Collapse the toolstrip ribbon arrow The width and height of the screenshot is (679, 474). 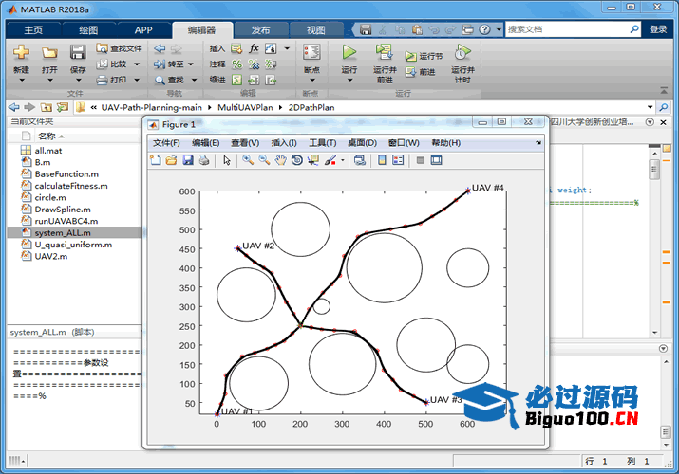click(x=664, y=90)
